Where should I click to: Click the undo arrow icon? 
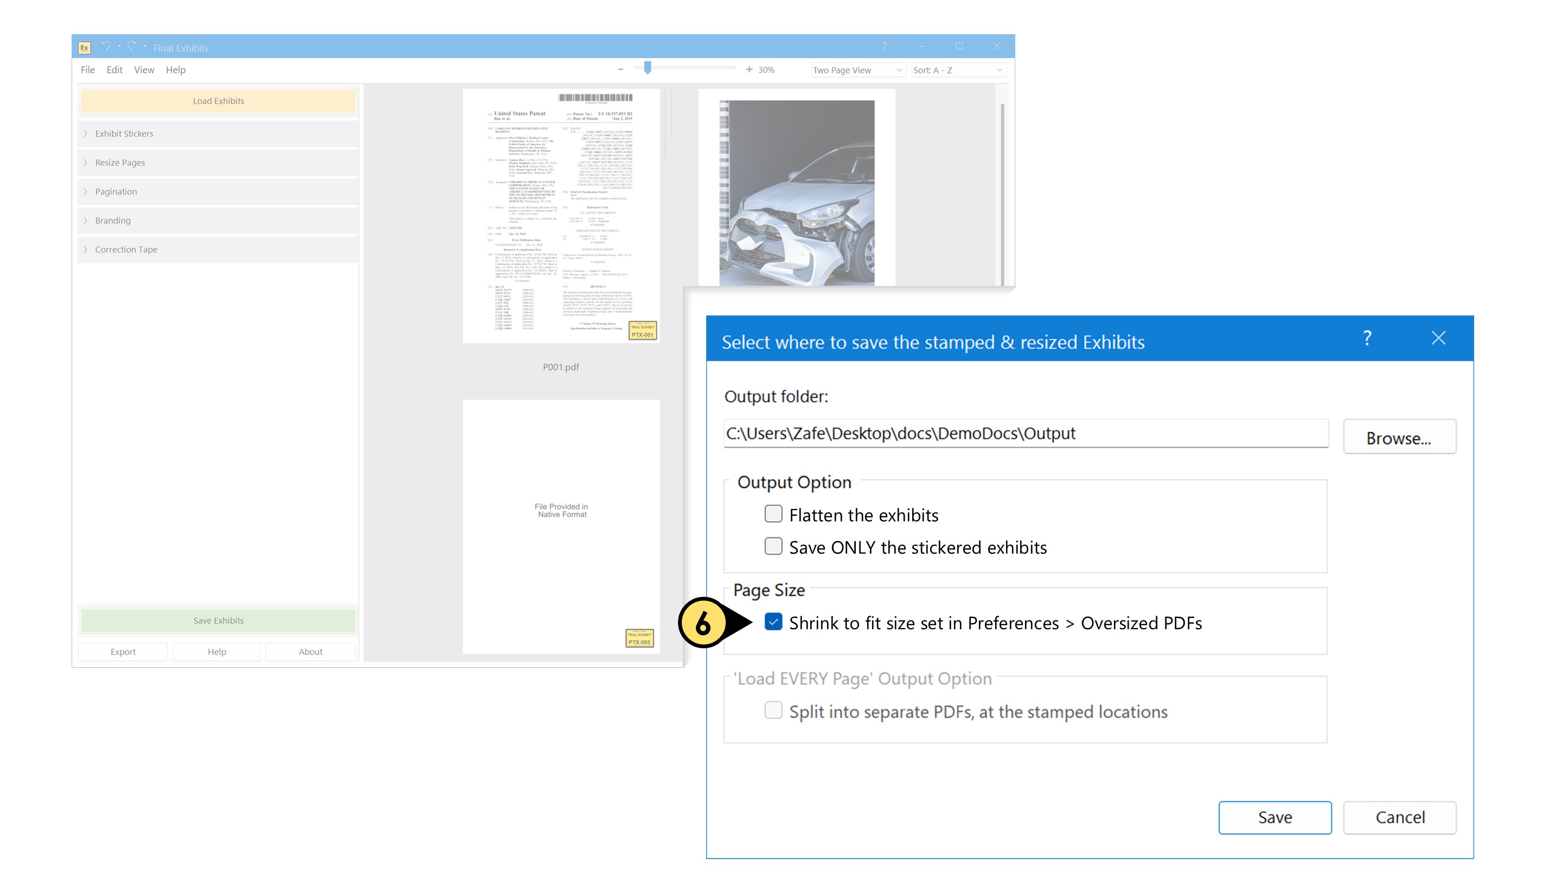(x=106, y=46)
